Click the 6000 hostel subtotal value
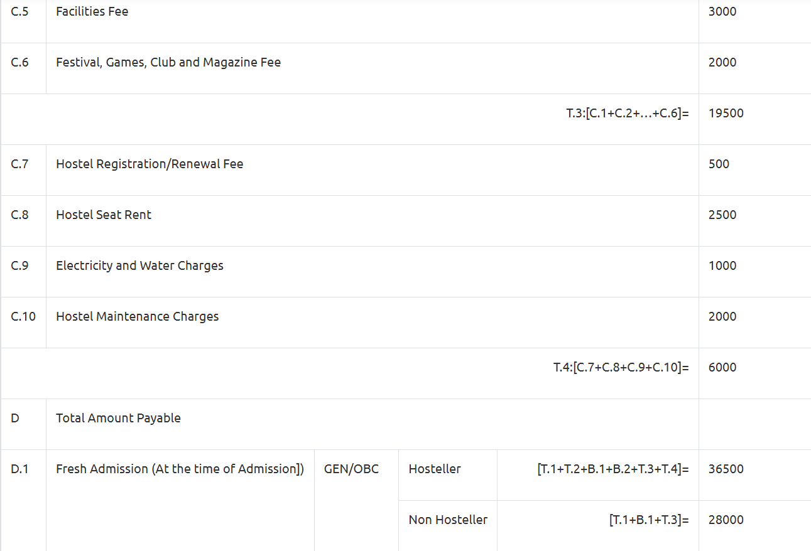This screenshot has width=811, height=551. tap(722, 367)
